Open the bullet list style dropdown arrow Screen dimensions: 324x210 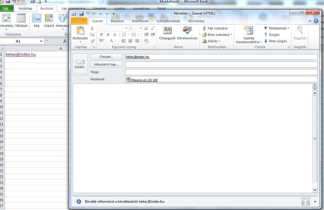pos(128,34)
